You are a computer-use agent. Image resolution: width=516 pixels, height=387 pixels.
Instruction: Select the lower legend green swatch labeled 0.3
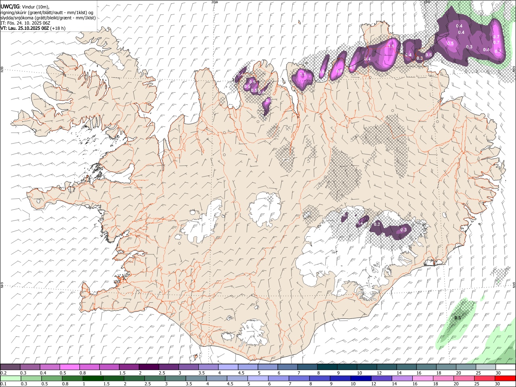click(31, 378)
